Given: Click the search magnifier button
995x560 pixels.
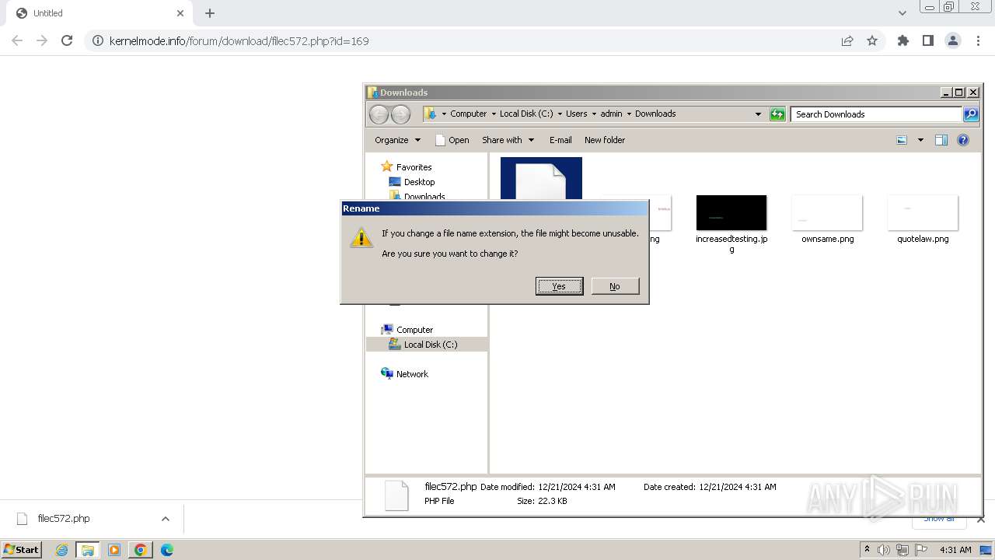Looking at the screenshot, I should click(x=970, y=114).
